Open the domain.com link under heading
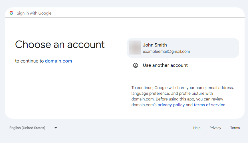The height and width of the screenshot is (143, 248). 59,61
